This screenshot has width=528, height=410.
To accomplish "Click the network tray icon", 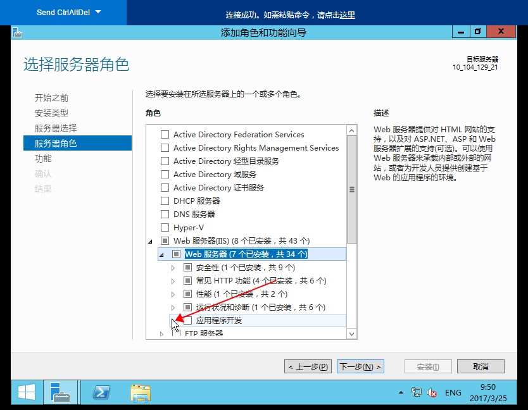I will 416,392.
